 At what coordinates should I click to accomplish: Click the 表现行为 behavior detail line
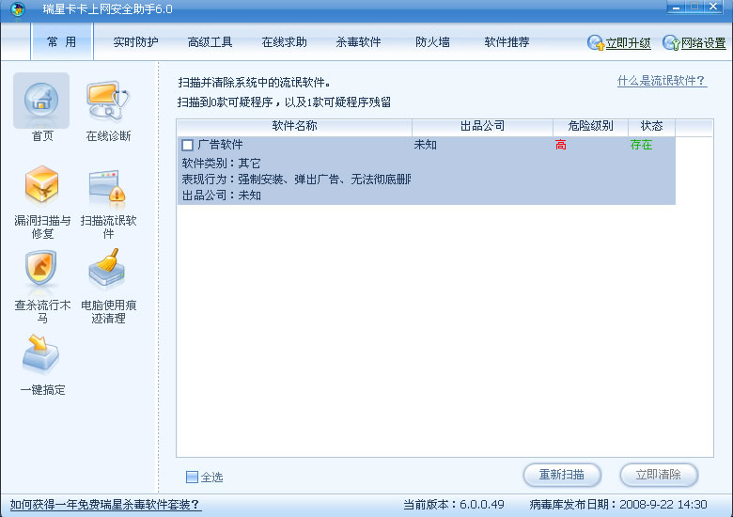point(296,180)
